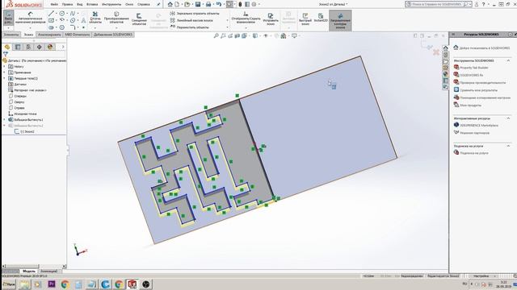Toggle Shaded Sketch Contours button
The image size is (517, 290).
pos(340,20)
